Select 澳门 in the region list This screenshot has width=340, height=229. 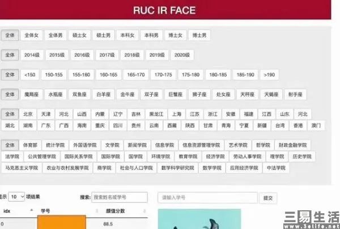click(316, 126)
